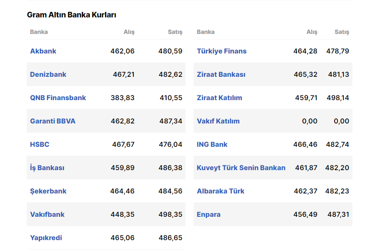Select the Ziraat Bankası link
The image size is (388, 252).
(221, 74)
